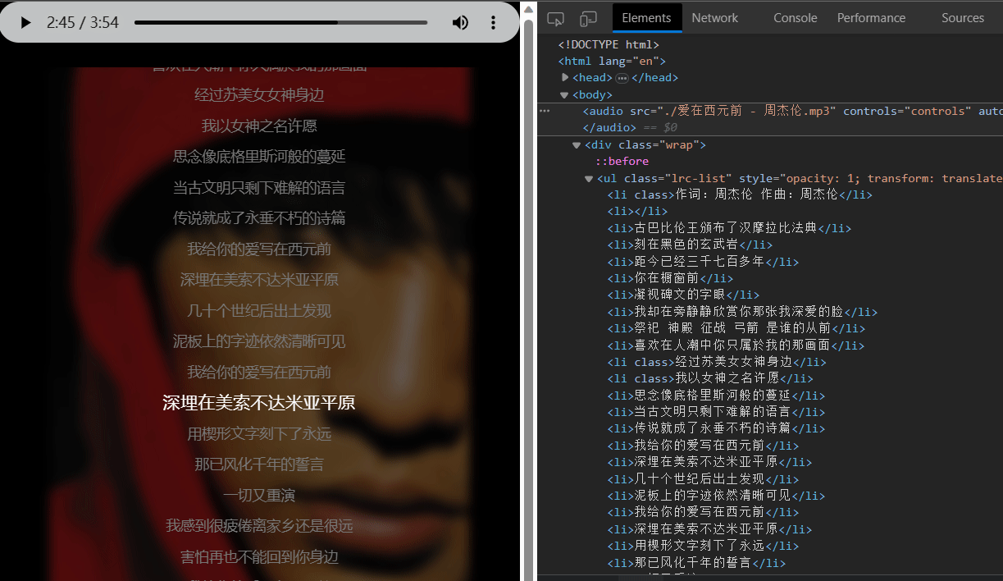Viewport: 1003px width, 581px height.
Task: Select the DOCTYPE html line
Action: (x=609, y=44)
